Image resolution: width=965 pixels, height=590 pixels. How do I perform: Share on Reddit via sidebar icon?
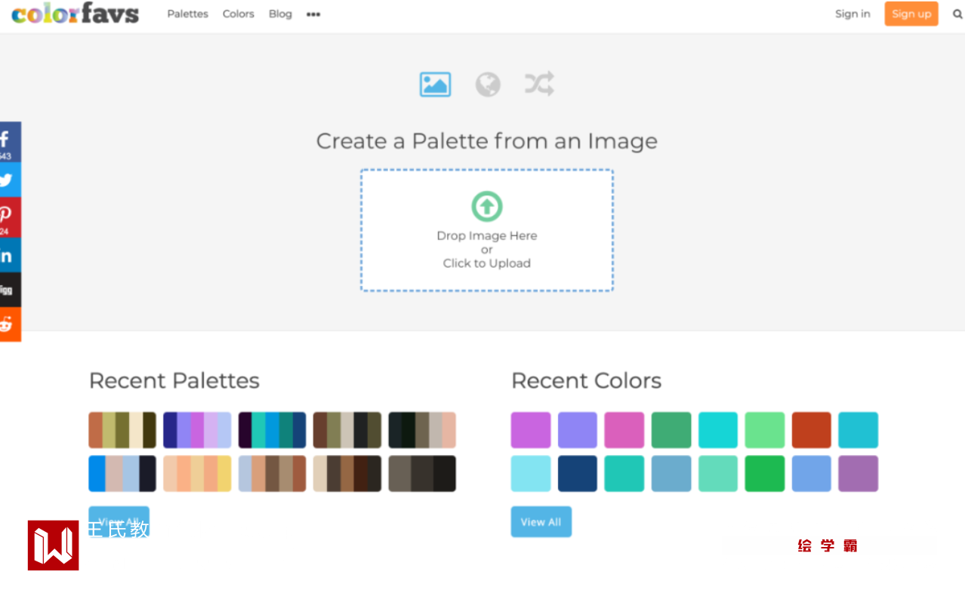pos(8,324)
